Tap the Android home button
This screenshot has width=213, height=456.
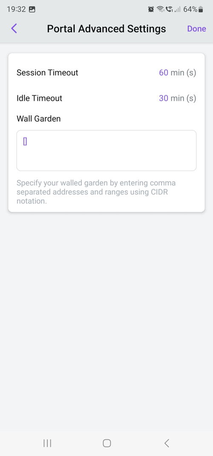(106, 443)
